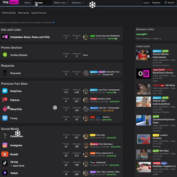The height and width of the screenshot is (177, 177).
Task: Open the Adult TikTok sub-forum link
Action: (17, 166)
